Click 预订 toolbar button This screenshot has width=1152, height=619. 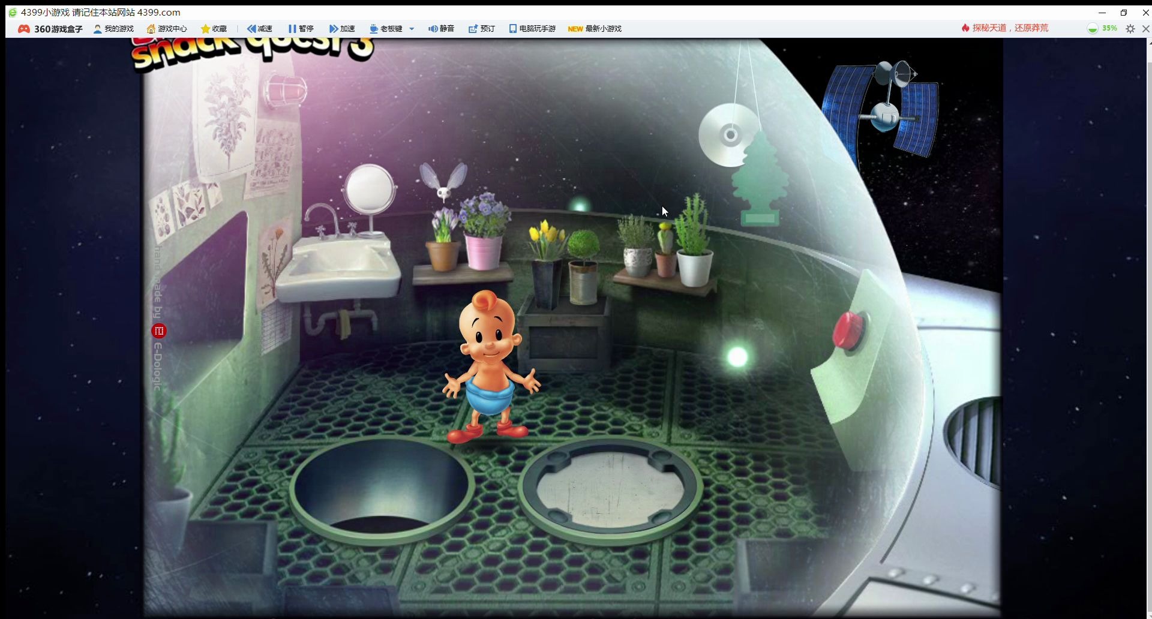pos(482,29)
